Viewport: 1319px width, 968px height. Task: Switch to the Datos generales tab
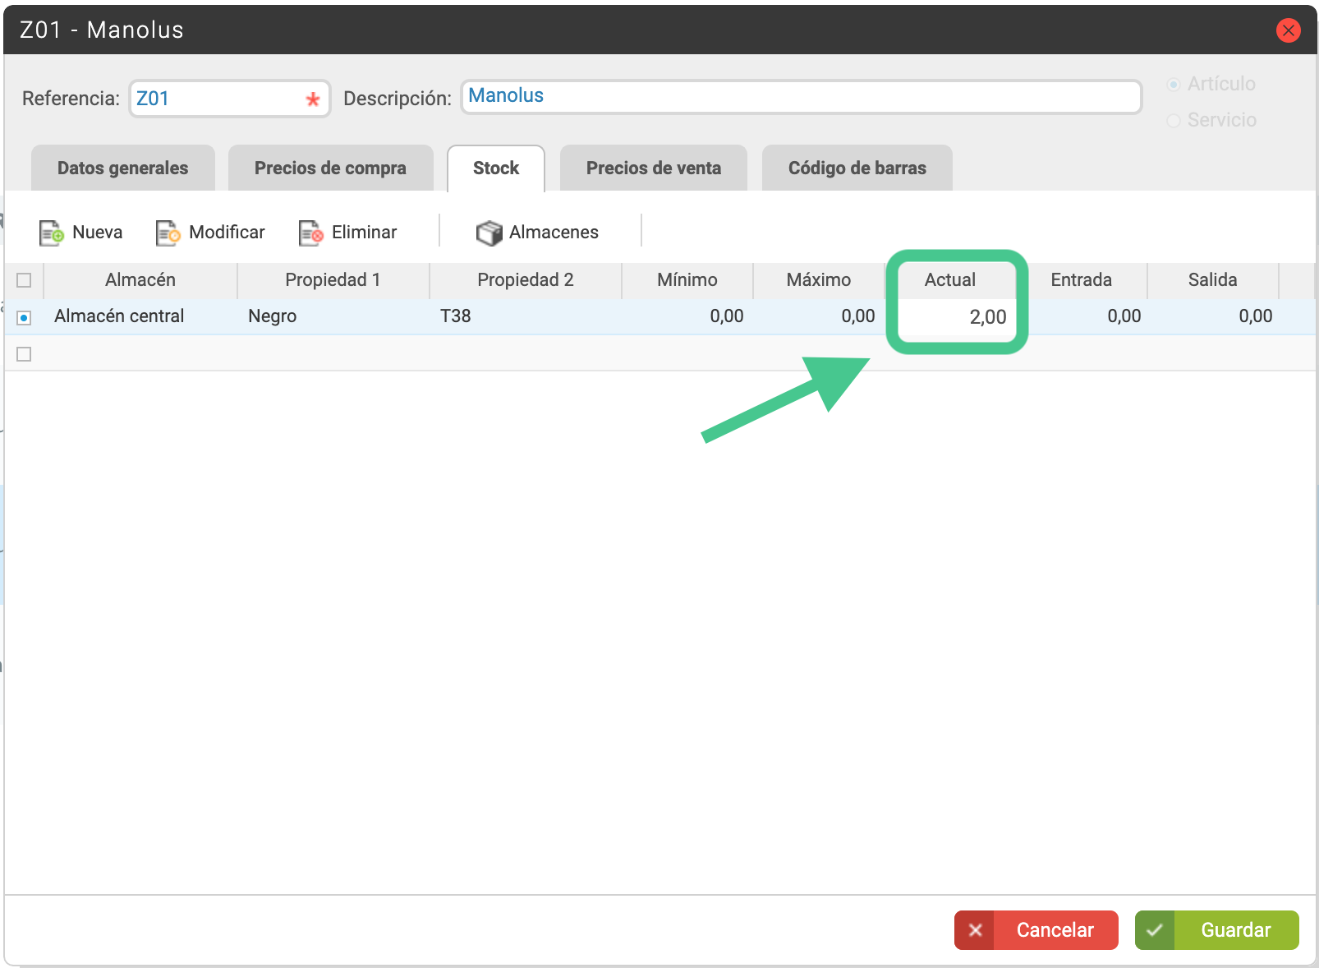click(123, 168)
